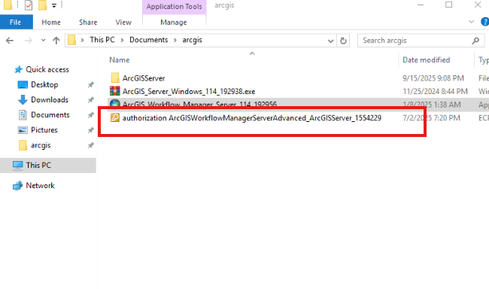Navigate to Documents in breadcrumb path
489x289 pixels.
pos(149,40)
